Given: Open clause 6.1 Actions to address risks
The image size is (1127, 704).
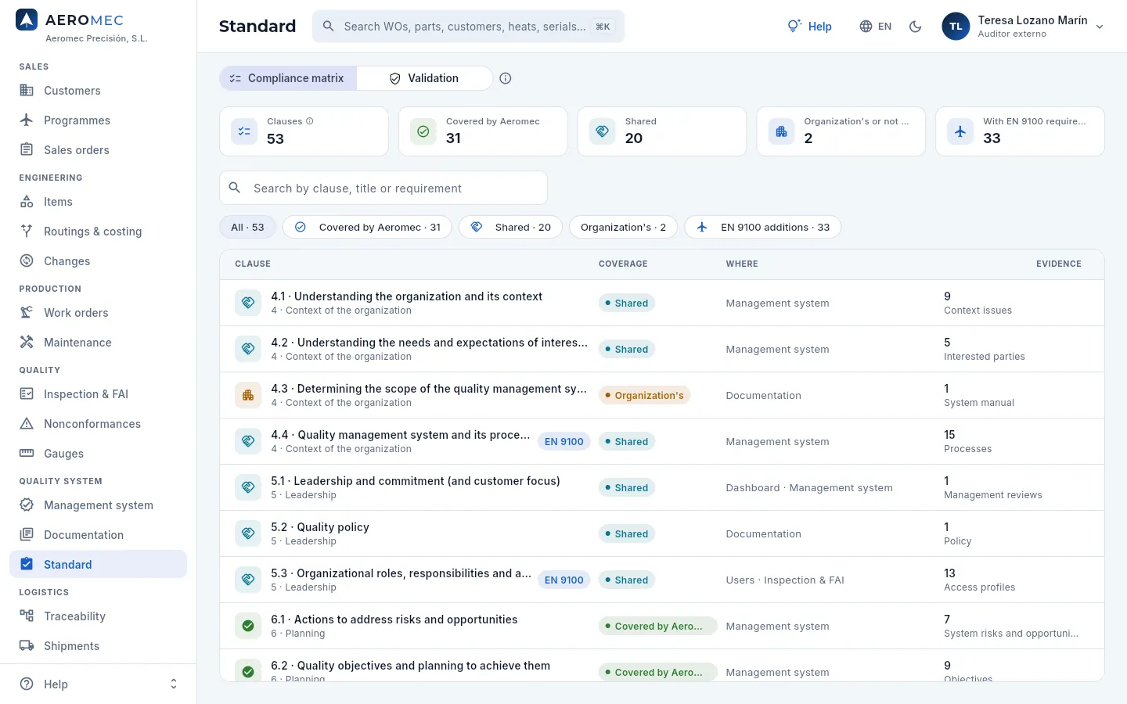Looking at the screenshot, I should pos(662,626).
